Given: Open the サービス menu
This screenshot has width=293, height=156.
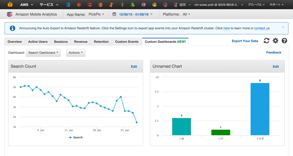Looking at the screenshot, I should [x=49, y=5].
